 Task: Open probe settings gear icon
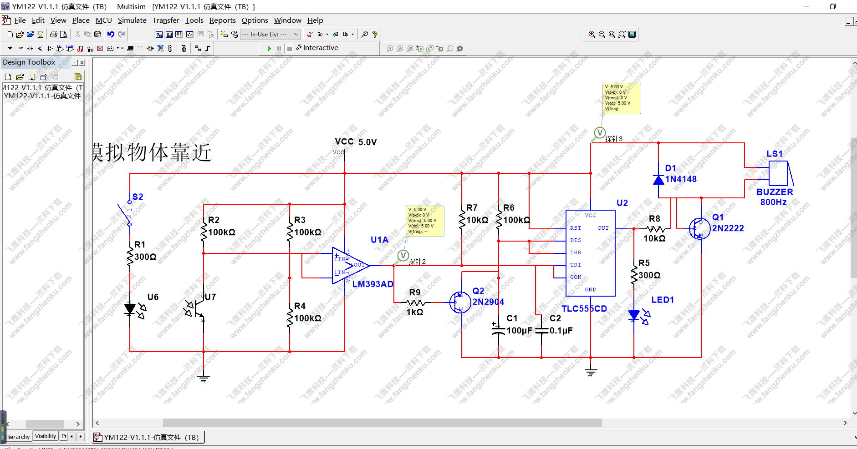pos(460,48)
